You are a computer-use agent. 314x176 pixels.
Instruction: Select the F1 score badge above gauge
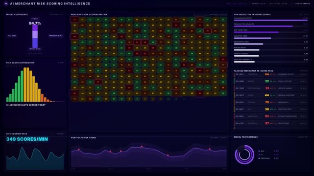(35, 19)
